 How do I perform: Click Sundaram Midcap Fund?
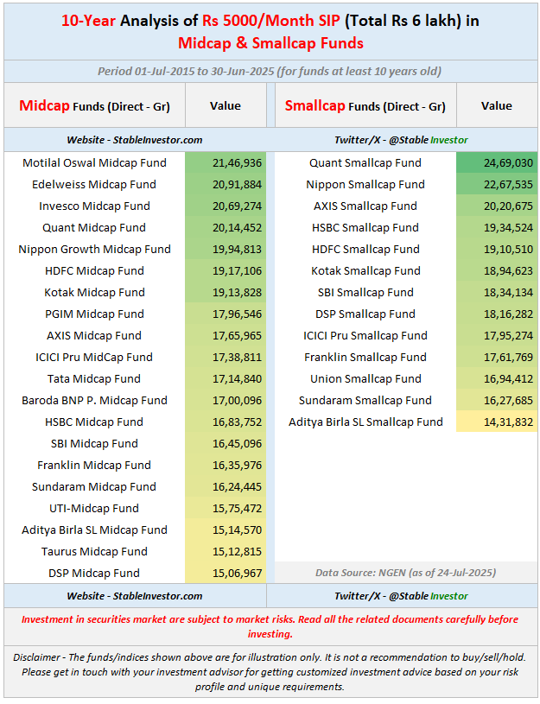(94, 486)
